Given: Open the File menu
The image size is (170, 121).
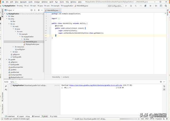Looking at the screenshot, I should click(7, 2).
